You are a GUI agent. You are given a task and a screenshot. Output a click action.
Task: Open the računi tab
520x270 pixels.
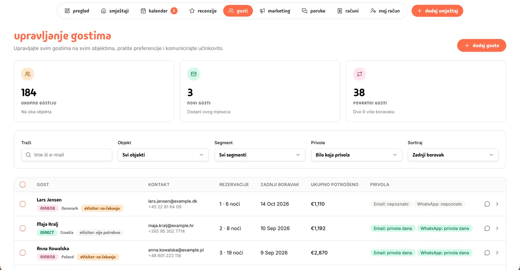point(348,11)
